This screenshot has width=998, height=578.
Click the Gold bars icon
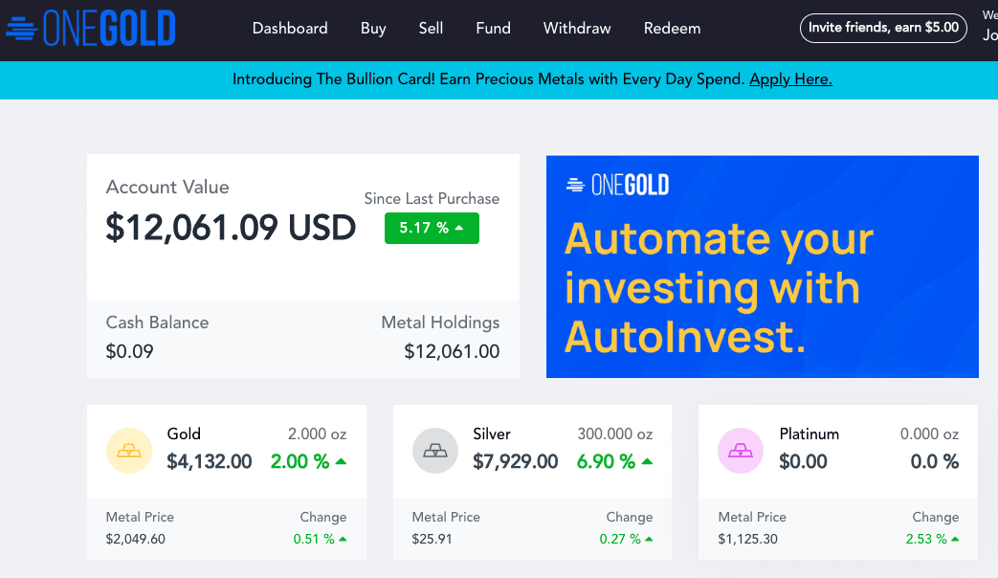129,451
